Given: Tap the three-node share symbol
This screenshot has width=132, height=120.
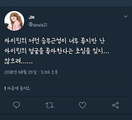Looking at the screenshot, I should coord(116,105).
